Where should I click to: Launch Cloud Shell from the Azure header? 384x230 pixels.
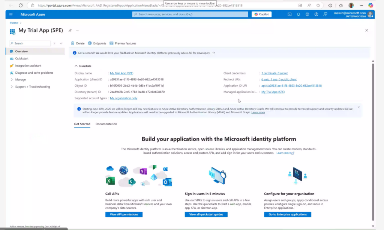tap(289, 15)
